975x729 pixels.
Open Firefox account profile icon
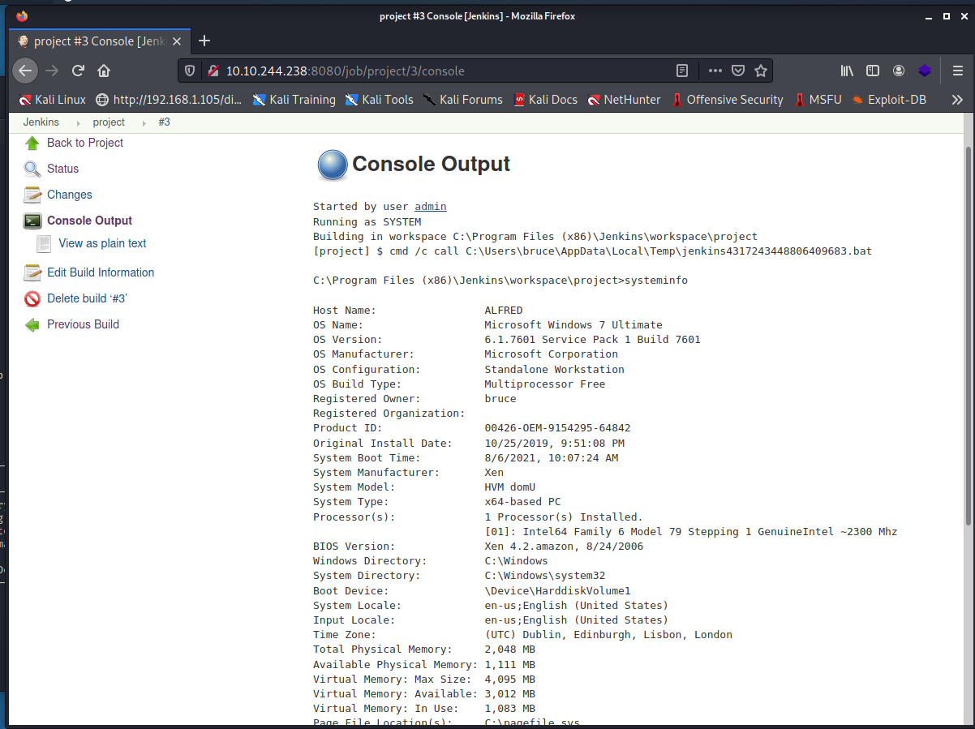(x=899, y=71)
